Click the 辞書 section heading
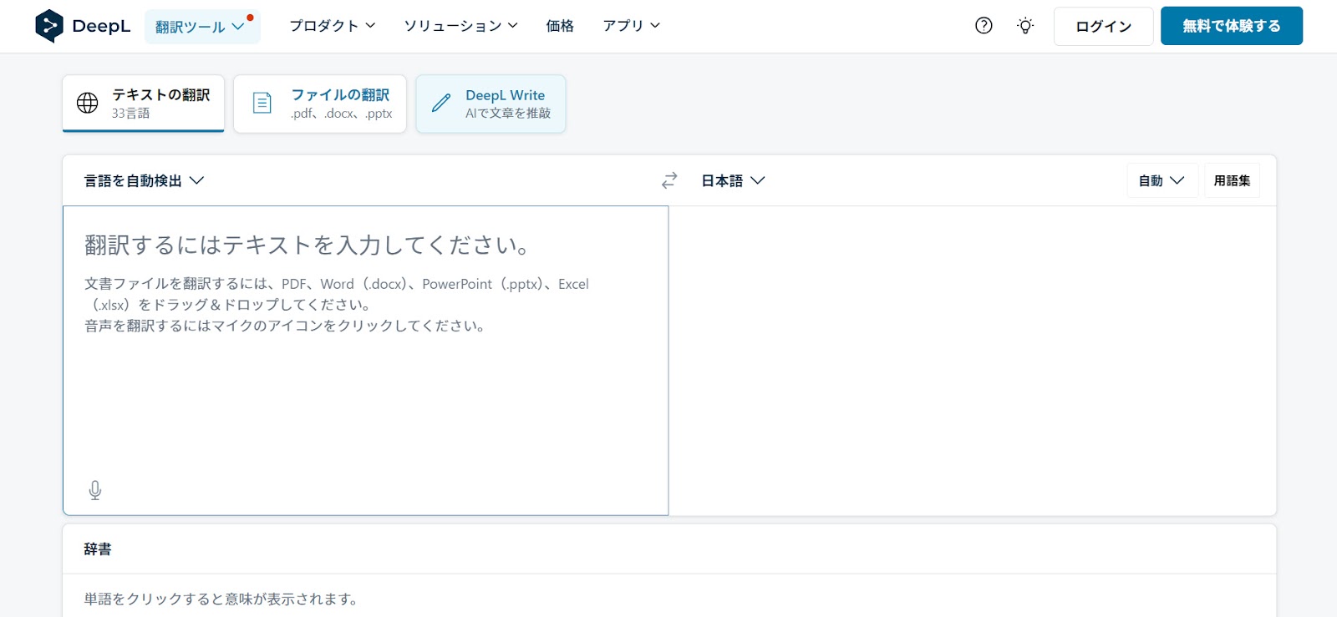Viewport: 1337px width, 617px height. (x=98, y=549)
